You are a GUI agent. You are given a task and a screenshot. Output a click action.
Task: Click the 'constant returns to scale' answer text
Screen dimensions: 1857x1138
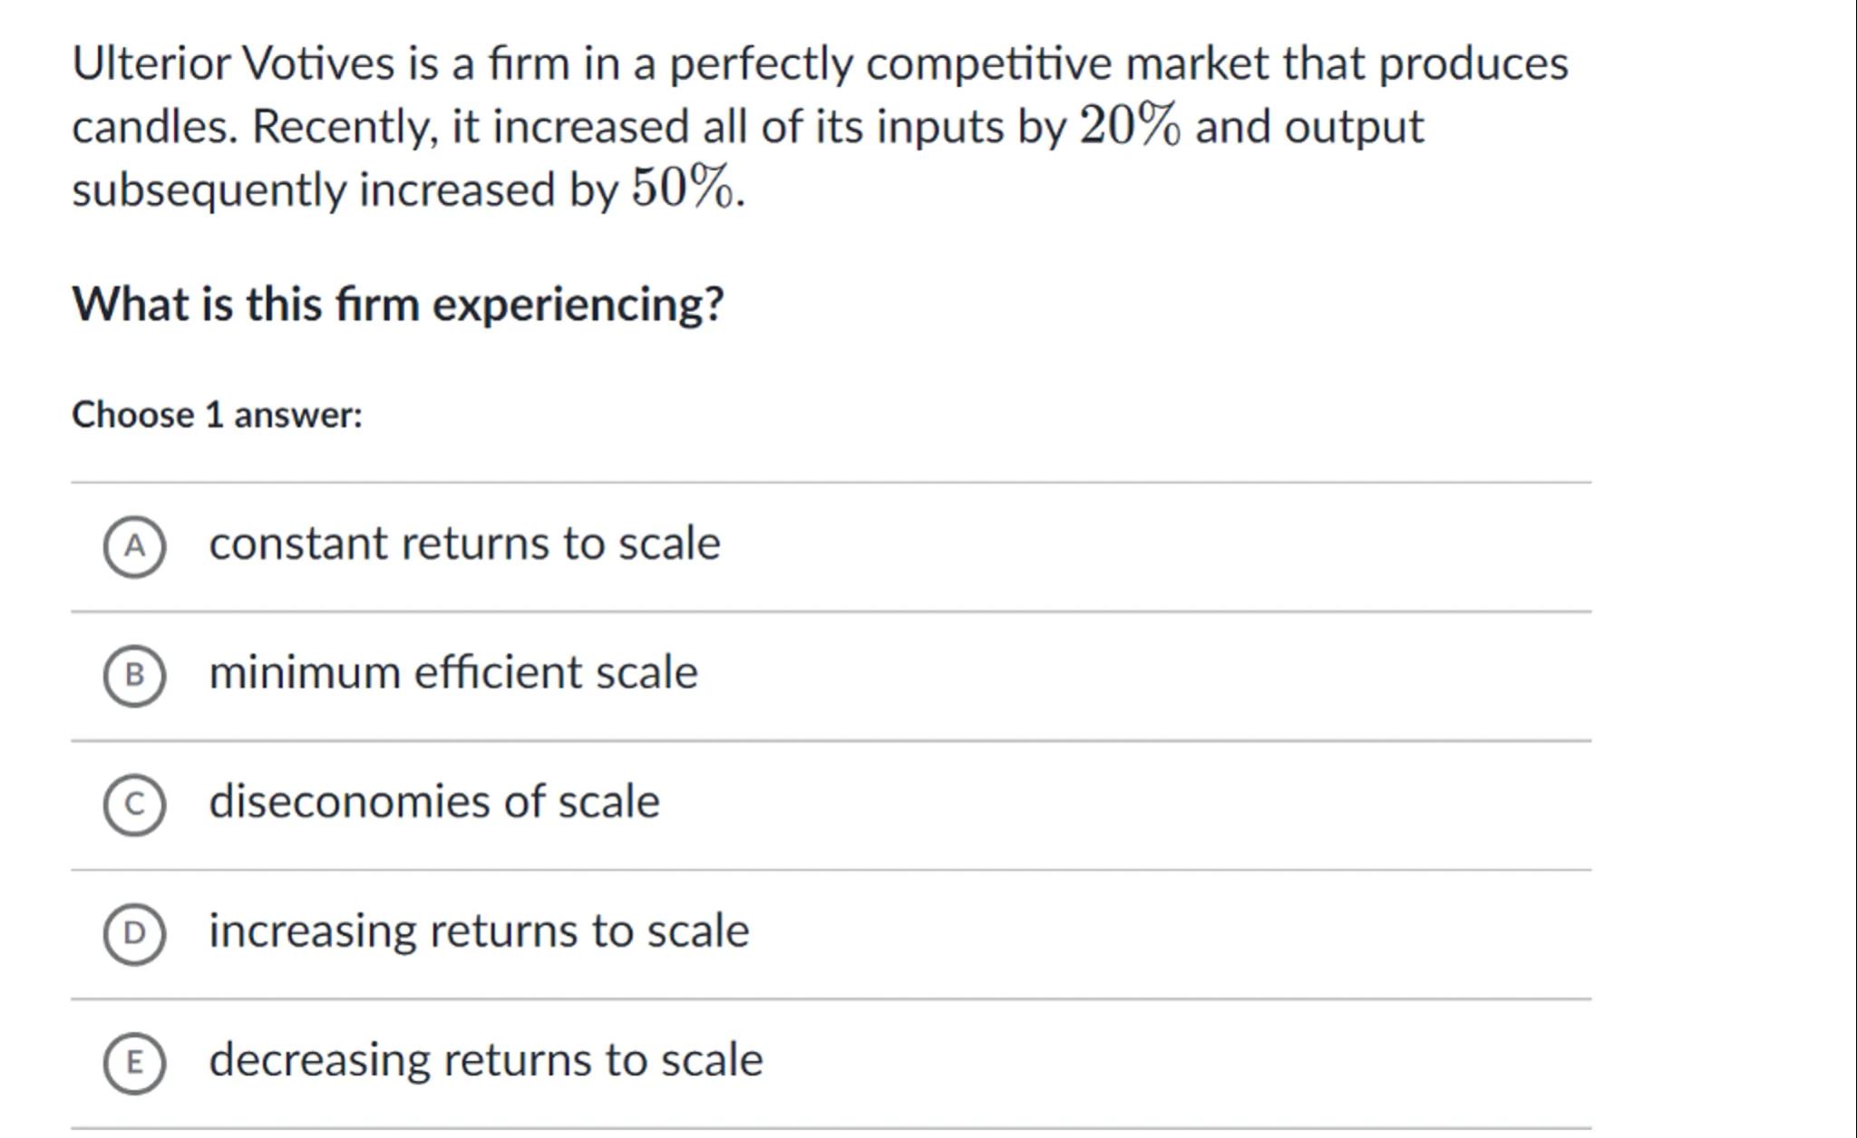[464, 544]
